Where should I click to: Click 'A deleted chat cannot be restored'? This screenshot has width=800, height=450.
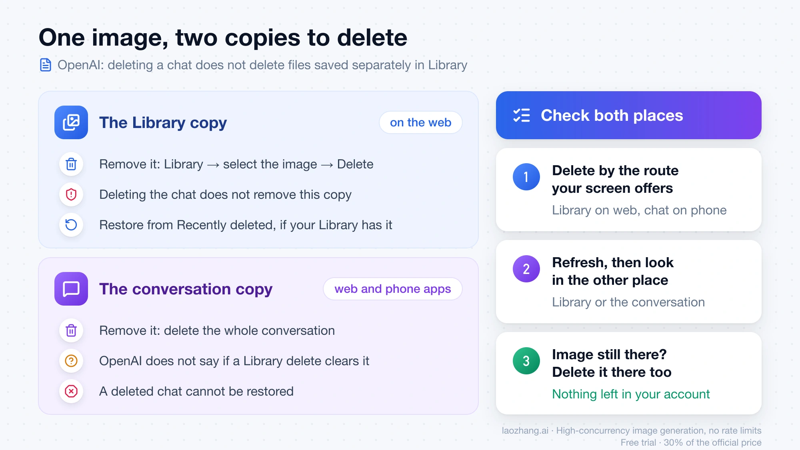[196, 391]
